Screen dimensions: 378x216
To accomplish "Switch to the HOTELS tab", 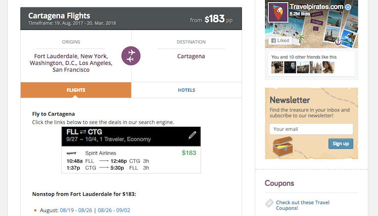I will (187, 90).
